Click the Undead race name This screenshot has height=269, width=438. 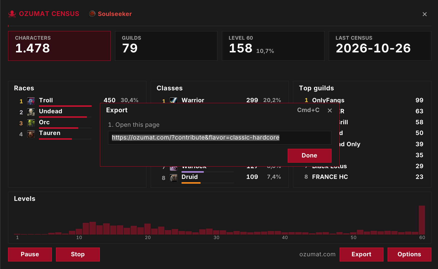click(51, 111)
